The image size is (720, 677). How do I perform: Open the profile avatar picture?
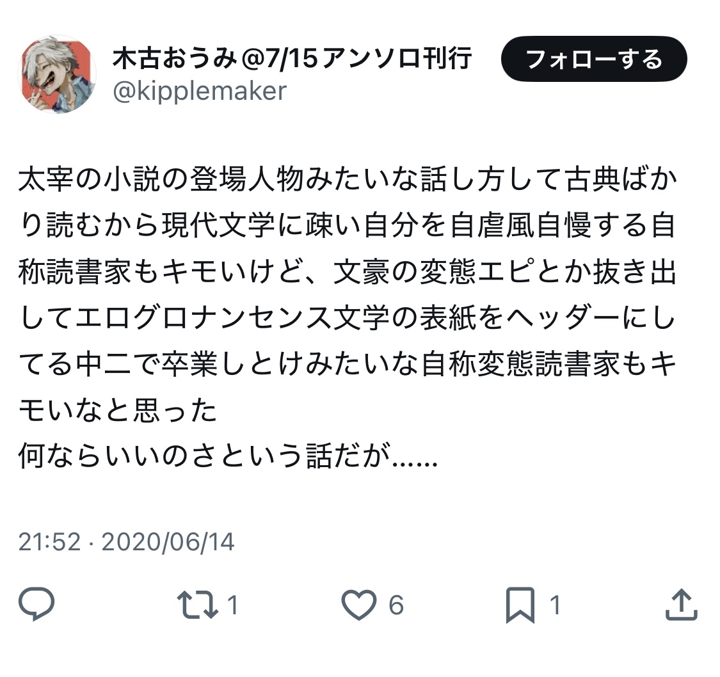coord(57,74)
